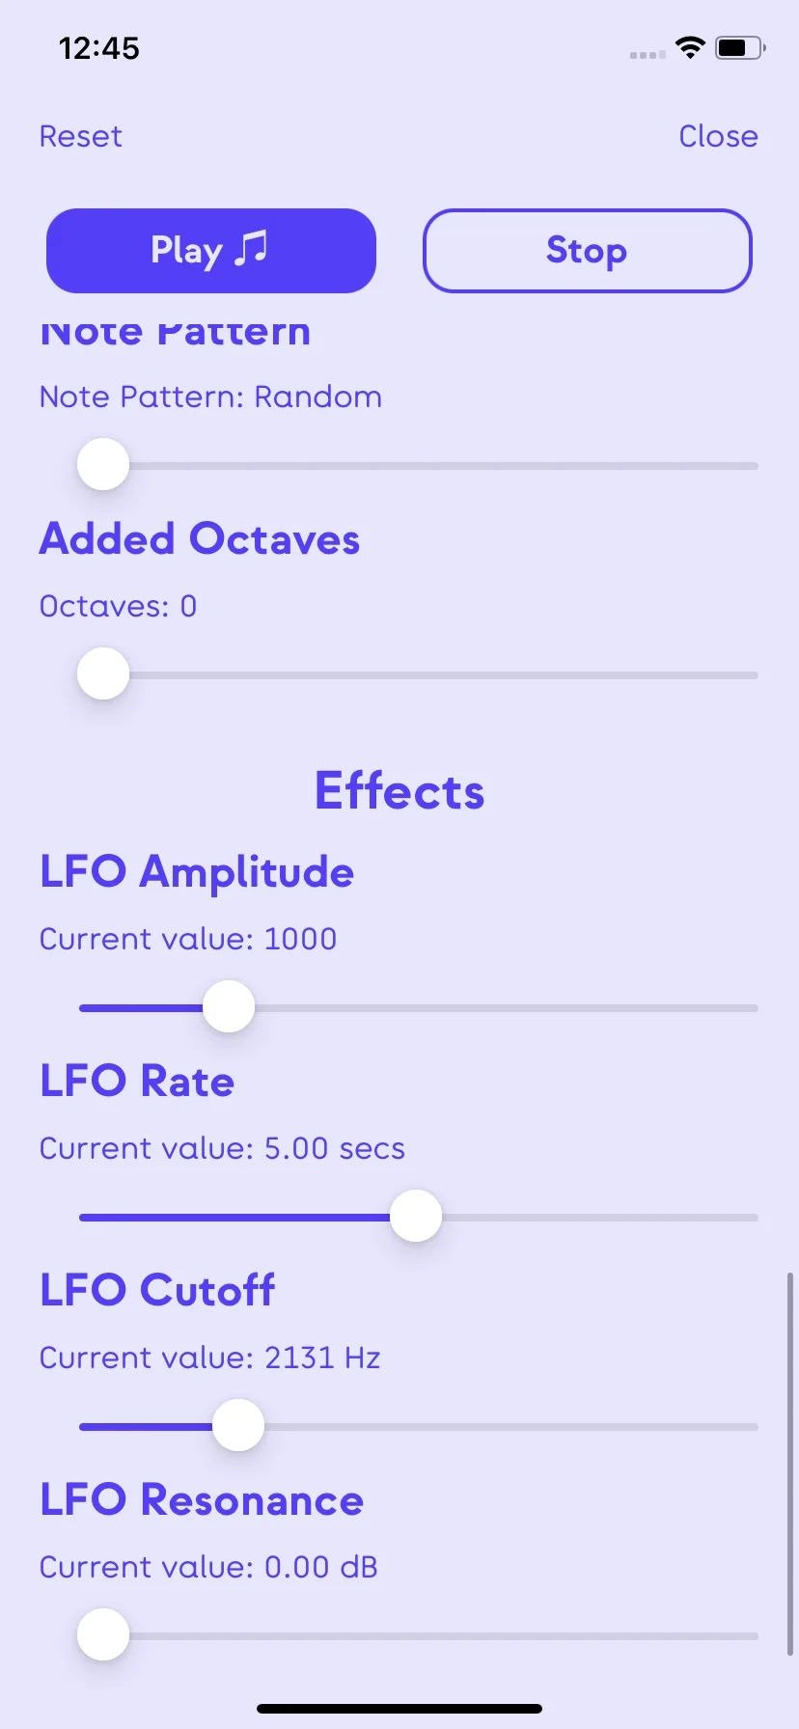
Task: Tap the music note icon on Play
Action: click(252, 249)
